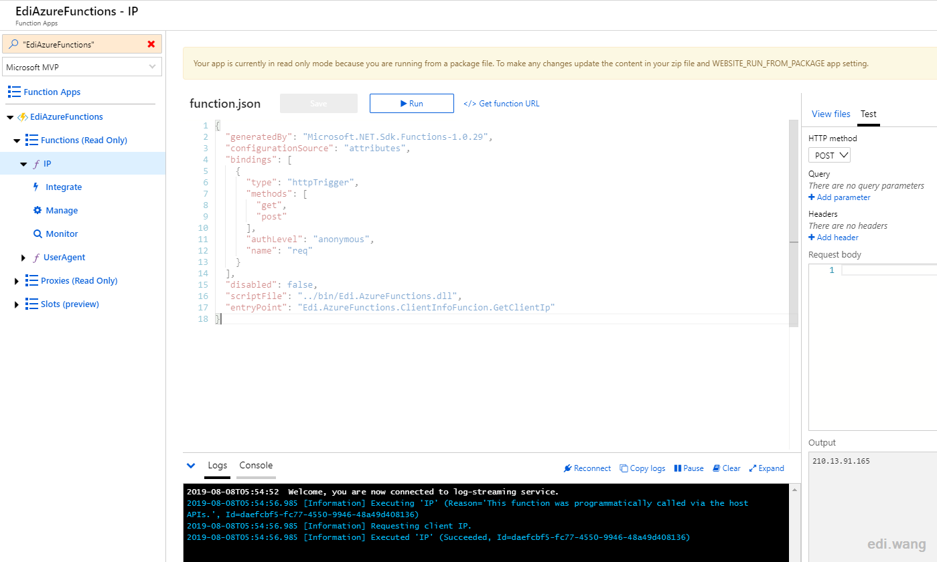Screen dimensions: 937x562
Task: Open the HTTP method POST dropdown
Action: click(x=829, y=155)
